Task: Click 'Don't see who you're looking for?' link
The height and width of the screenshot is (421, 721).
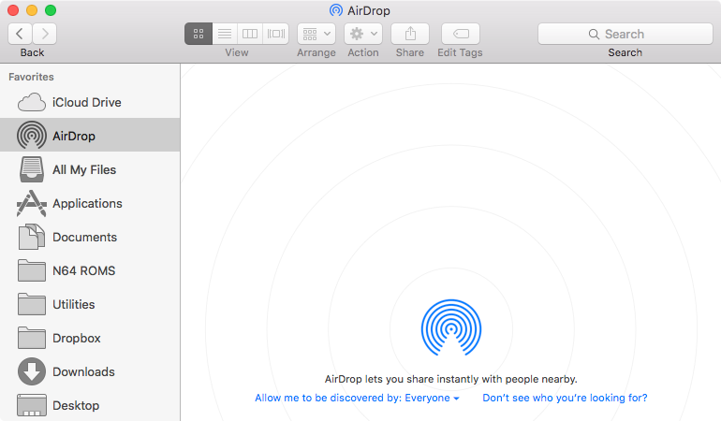Action: (565, 398)
